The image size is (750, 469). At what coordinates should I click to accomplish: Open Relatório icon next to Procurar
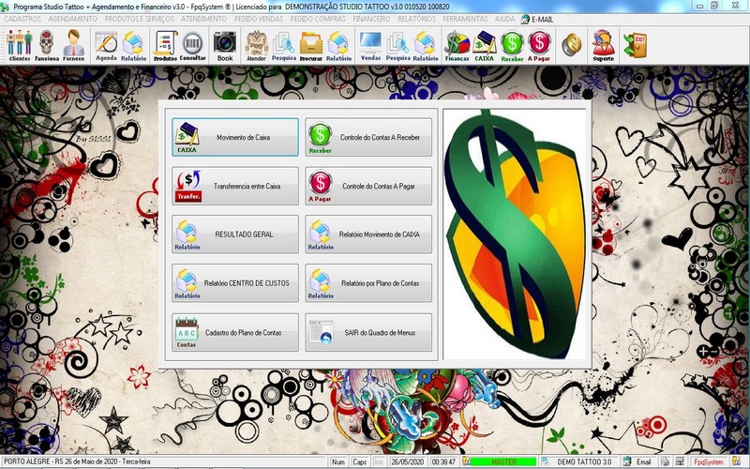338,45
